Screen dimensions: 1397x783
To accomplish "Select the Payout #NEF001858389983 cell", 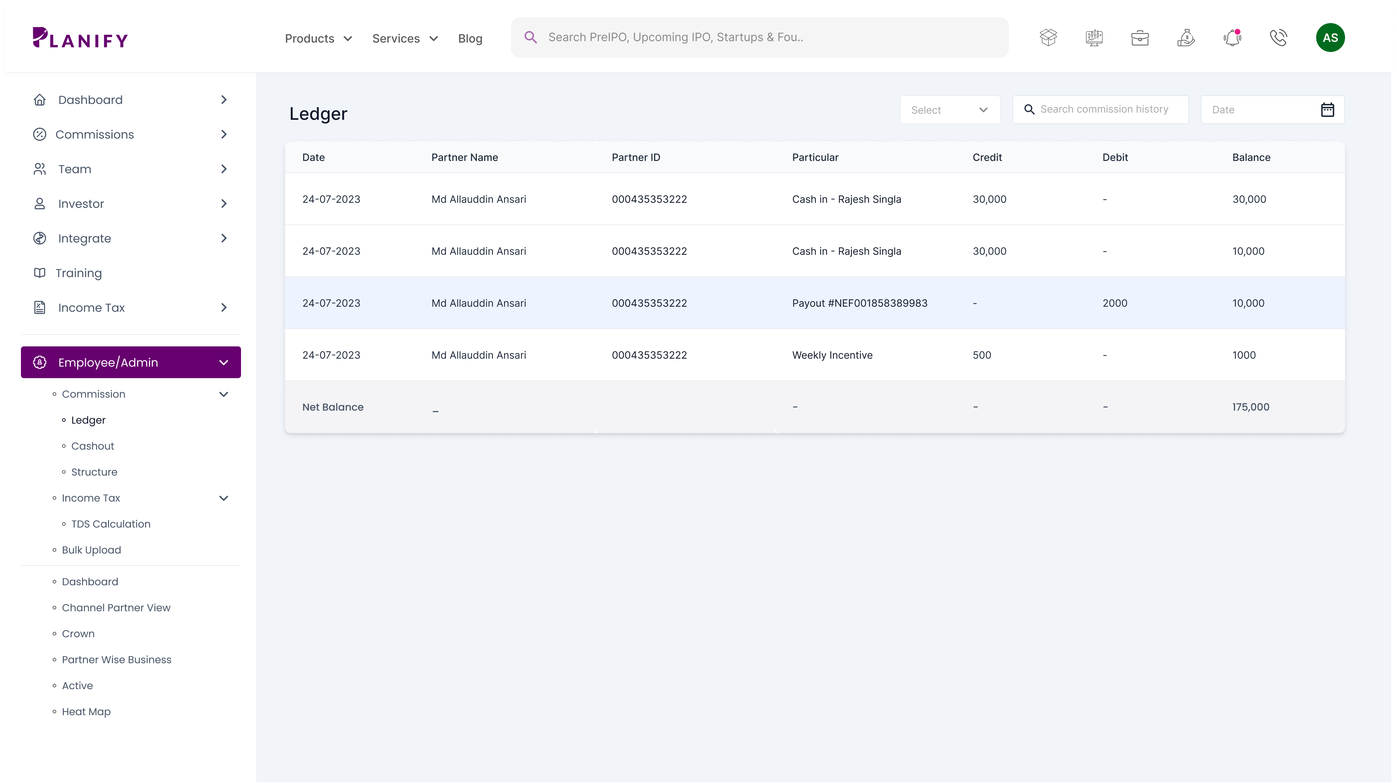I will [x=859, y=303].
